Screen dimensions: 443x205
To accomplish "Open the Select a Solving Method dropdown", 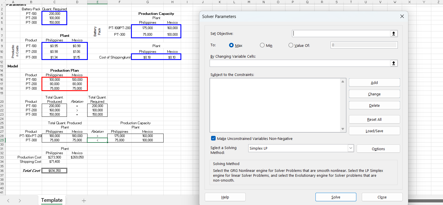I will coord(351,148).
